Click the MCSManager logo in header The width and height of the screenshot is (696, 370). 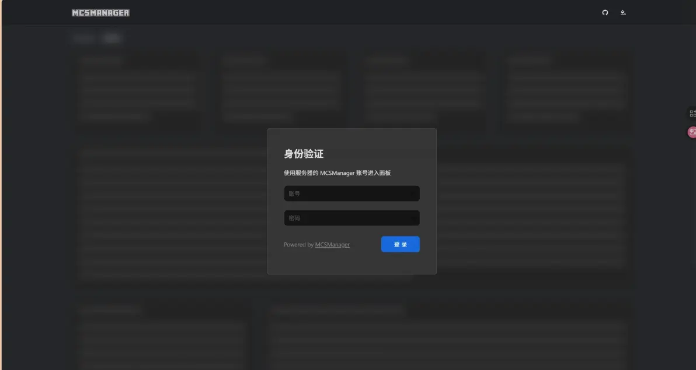pos(101,13)
